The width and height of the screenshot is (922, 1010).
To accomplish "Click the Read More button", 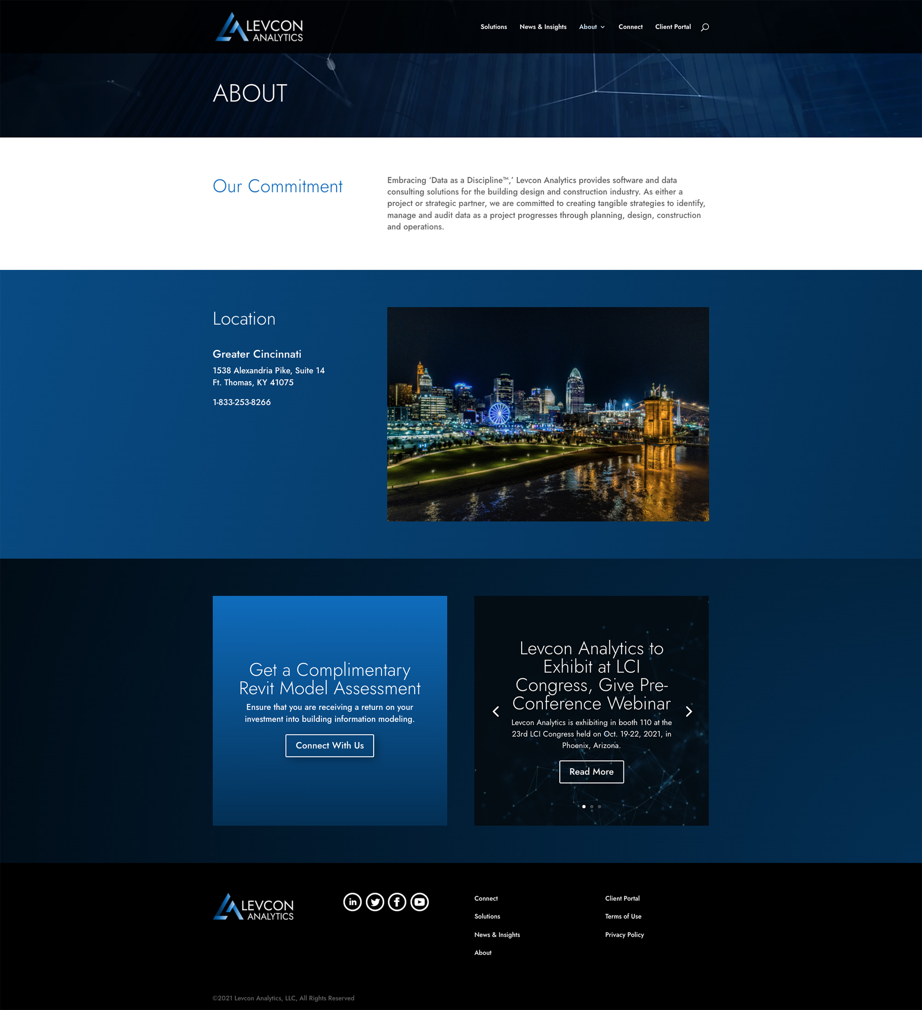I will pyautogui.click(x=591, y=771).
